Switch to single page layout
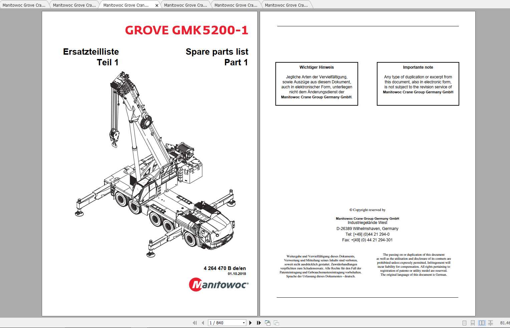This screenshot has width=510, height=328. point(464,323)
